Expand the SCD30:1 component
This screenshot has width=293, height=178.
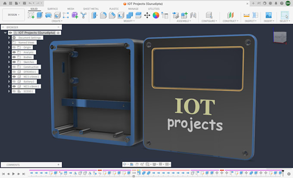pos(9,91)
